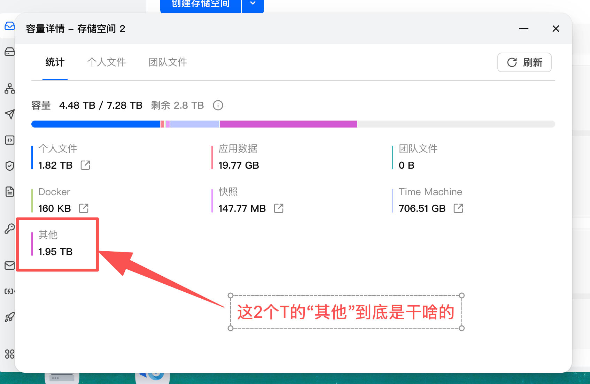Click the 剩余 2.8 TB text
This screenshot has width=590, height=384.
pyautogui.click(x=177, y=105)
